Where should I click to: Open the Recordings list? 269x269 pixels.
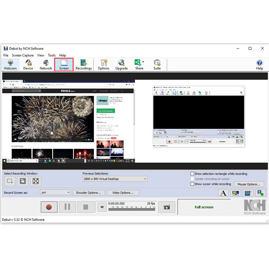click(84, 65)
